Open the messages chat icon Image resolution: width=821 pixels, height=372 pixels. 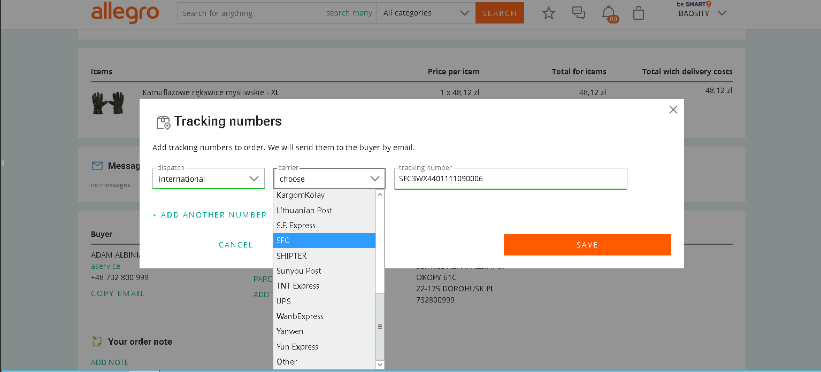point(579,13)
